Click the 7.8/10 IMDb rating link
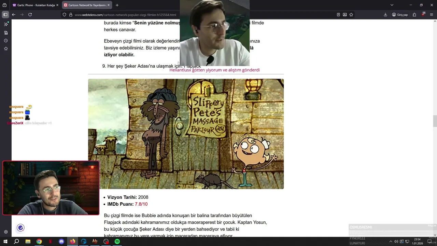The image size is (437, 246). click(141, 204)
